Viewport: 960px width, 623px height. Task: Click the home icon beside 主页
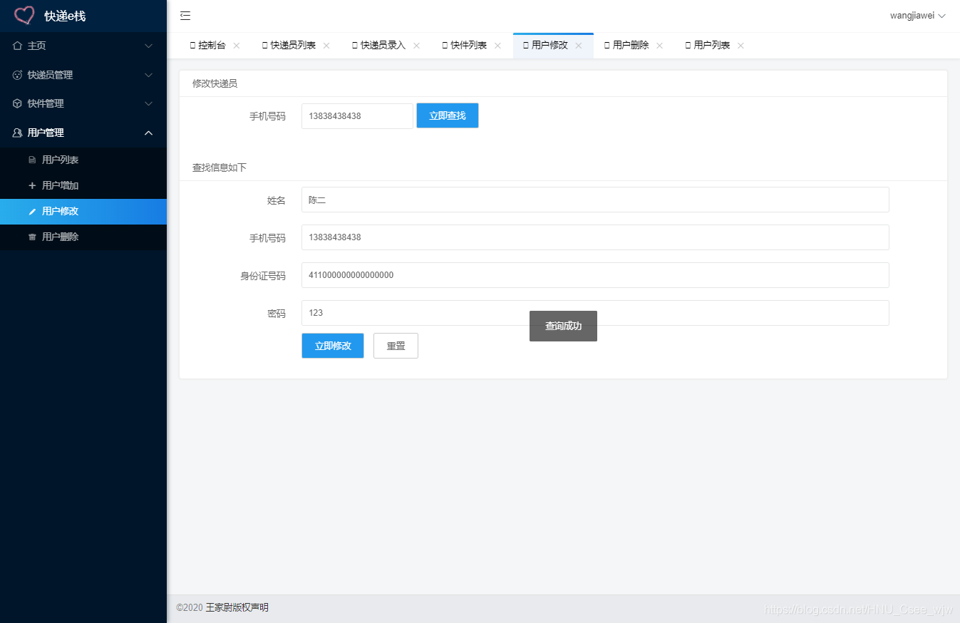click(x=18, y=46)
